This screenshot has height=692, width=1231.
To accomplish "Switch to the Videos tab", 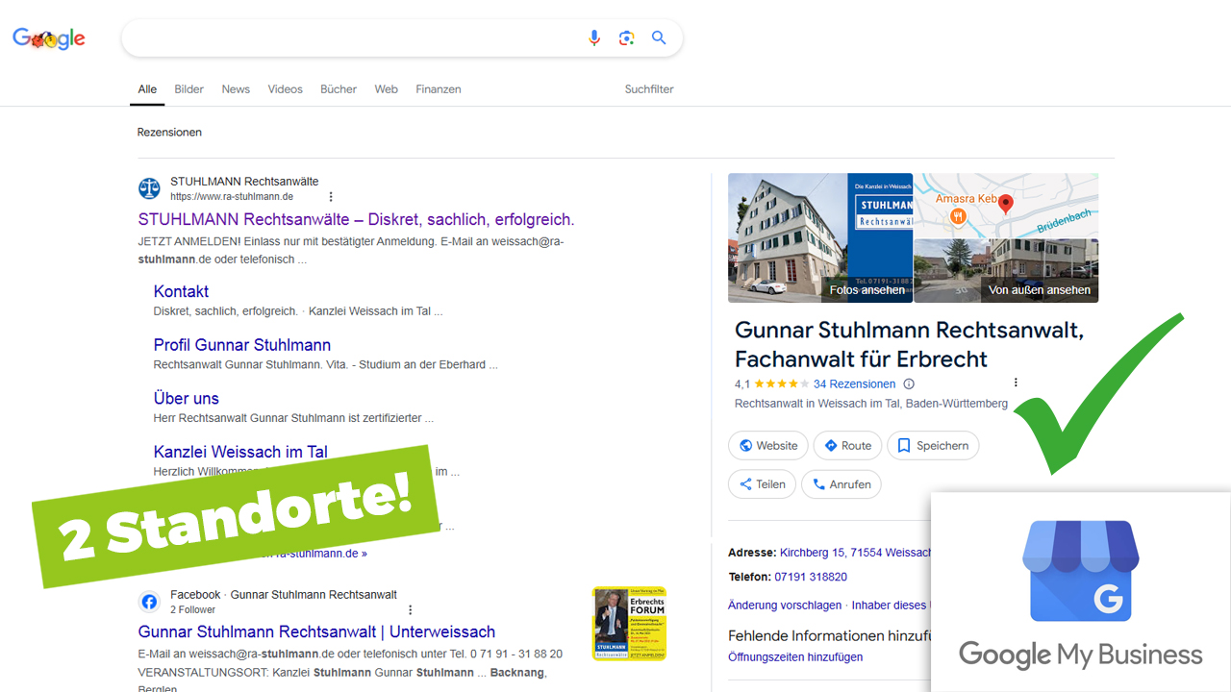I will point(285,89).
